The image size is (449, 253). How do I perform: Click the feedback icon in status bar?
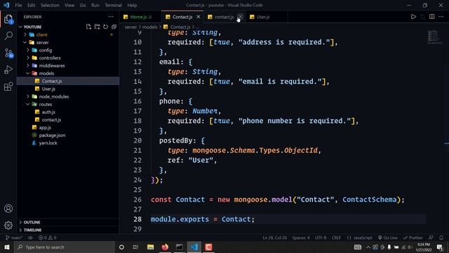431,238
